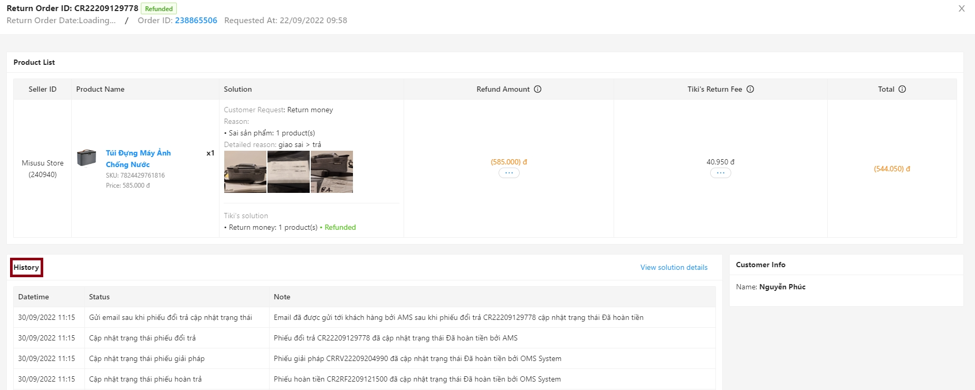This screenshot has height=390, width=975.
Task: Close the return order details dialog
Action: click(961, 8)
